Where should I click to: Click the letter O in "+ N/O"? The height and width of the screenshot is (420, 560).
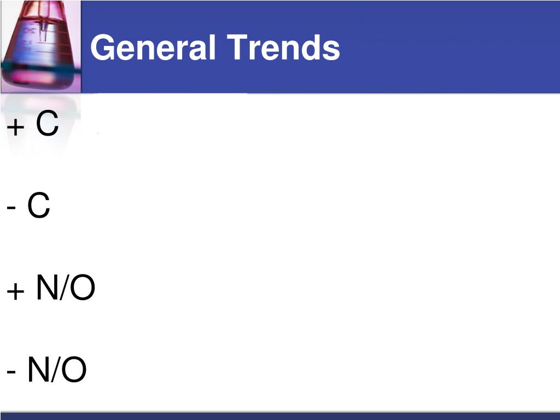click(83, 287)
